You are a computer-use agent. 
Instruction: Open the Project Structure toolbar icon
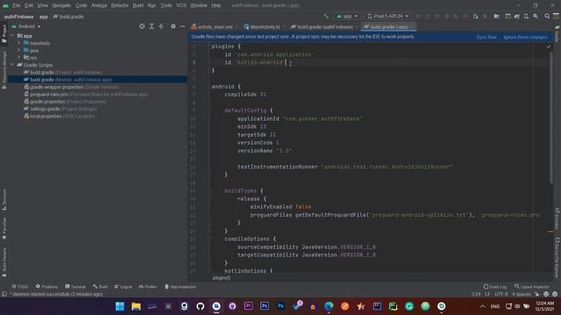point(497,16)
